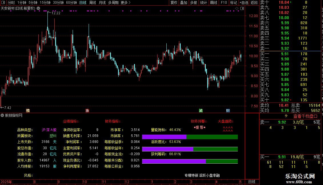Viewport: 323px width, 185px height.
Task: Switch to 分时 intraday view
Action: coord(11,3)
